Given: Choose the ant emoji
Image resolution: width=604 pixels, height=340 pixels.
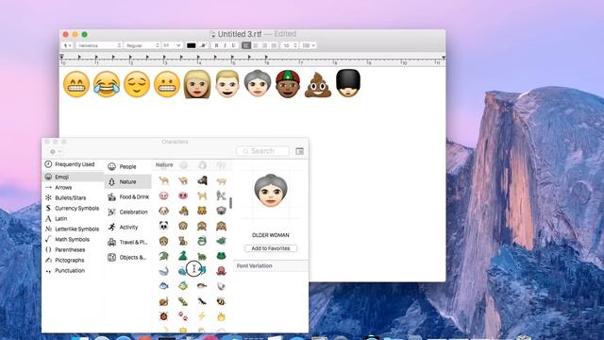Looking at the screenshot, I should point(202,301).
